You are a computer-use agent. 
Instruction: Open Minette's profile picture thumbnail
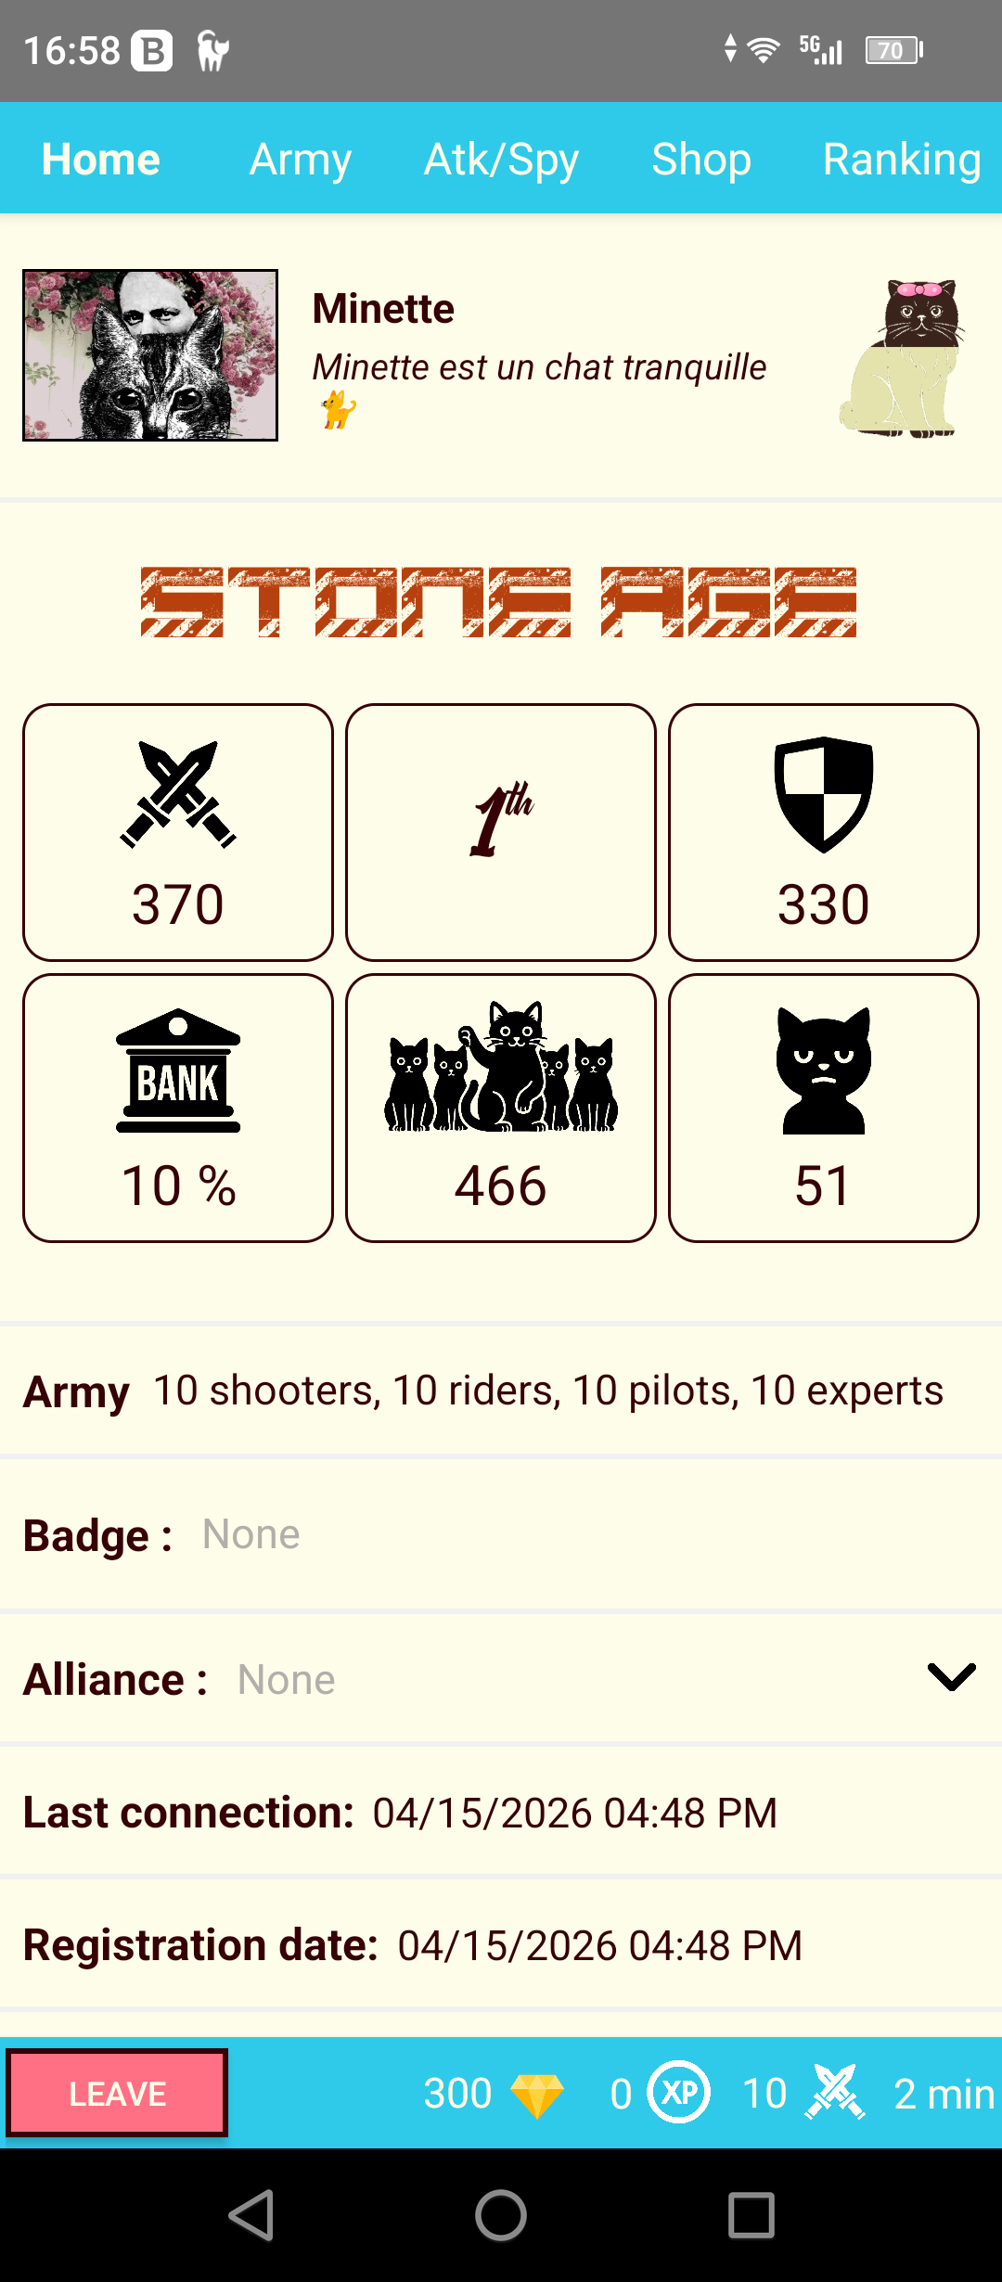point(150,355)
